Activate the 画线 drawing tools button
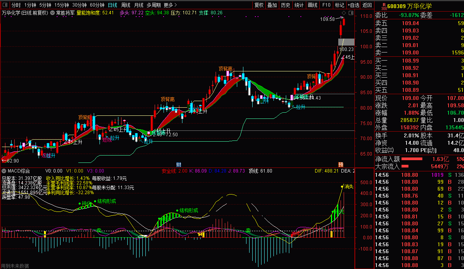Screen dimensions: 464x269 tap(313, 5)
